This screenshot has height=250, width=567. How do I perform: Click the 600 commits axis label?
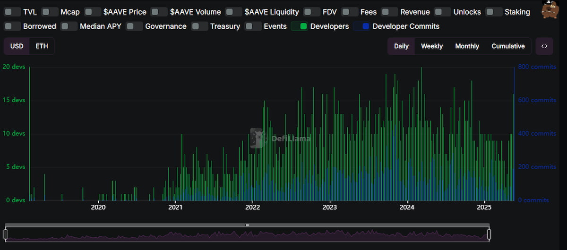point(537,100)
